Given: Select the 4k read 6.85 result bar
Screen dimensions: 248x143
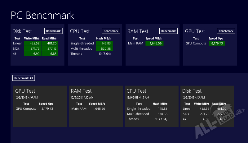Looking at the screenshot, I should click(50, 54).
